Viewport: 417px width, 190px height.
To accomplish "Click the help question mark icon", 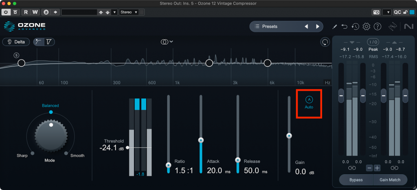I will pyautogui.click(x=377, y=27).
